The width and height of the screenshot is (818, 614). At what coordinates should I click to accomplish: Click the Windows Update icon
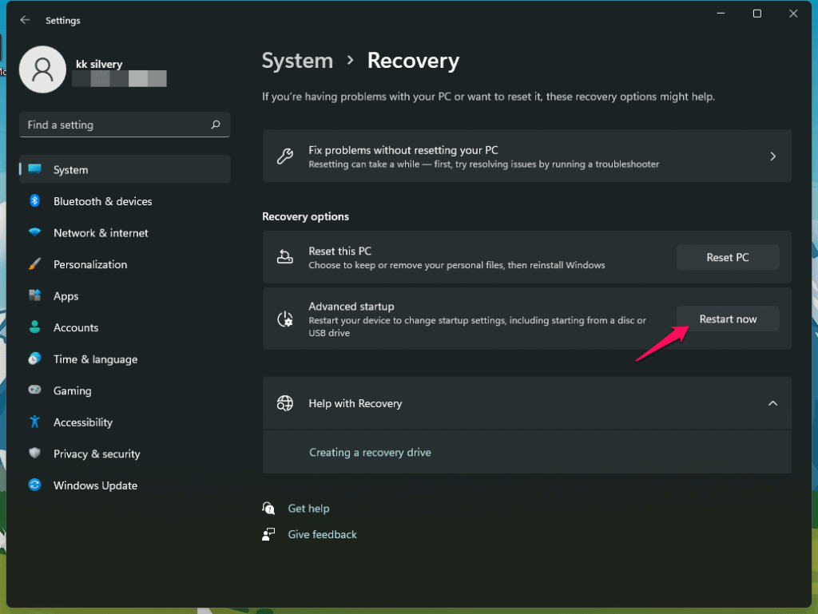pyautogui.click(x=34, y=485)
